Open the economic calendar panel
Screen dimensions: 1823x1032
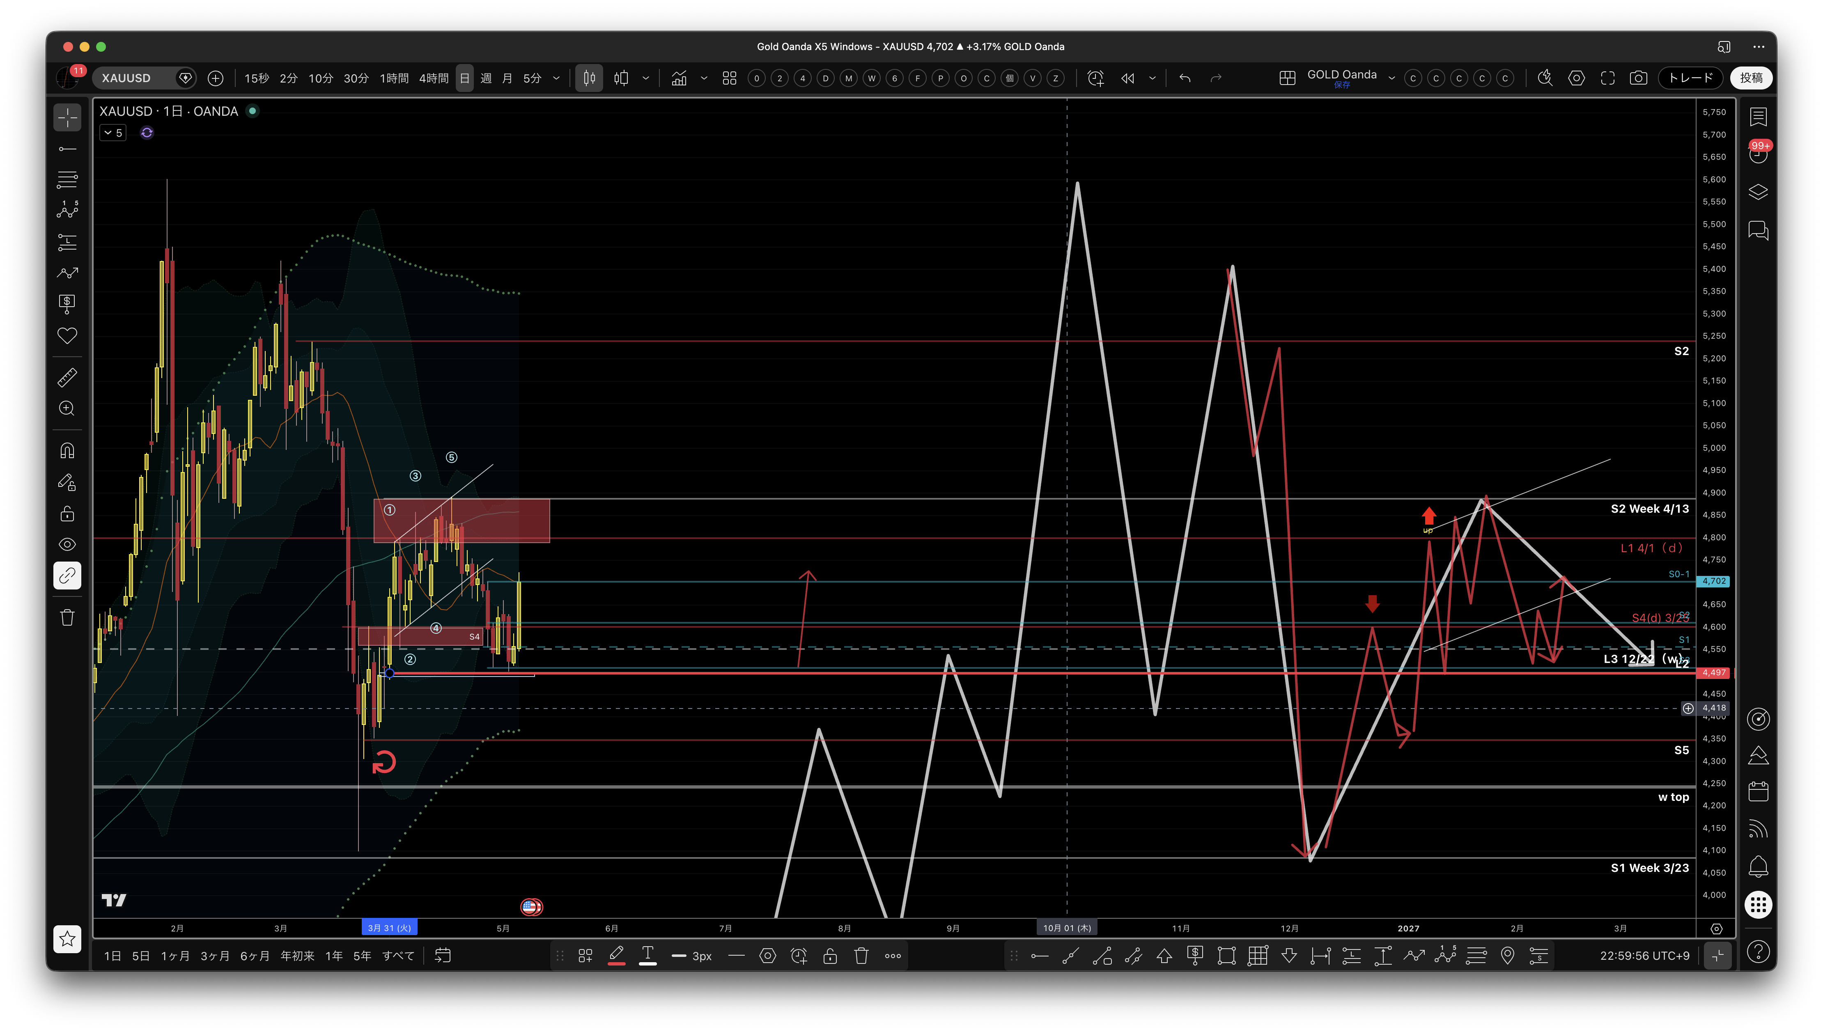[x=1758, y=792]
